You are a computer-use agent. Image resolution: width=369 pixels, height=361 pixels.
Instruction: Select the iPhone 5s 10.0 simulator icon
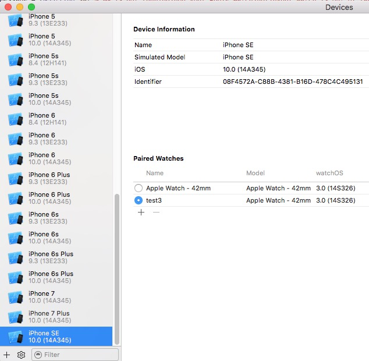pyautogui.click(x=16, y=100)
